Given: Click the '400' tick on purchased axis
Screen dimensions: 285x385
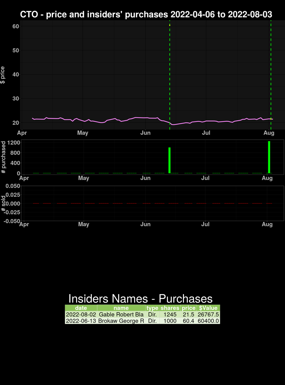Looking at the screenshot, I should (15, 163).
